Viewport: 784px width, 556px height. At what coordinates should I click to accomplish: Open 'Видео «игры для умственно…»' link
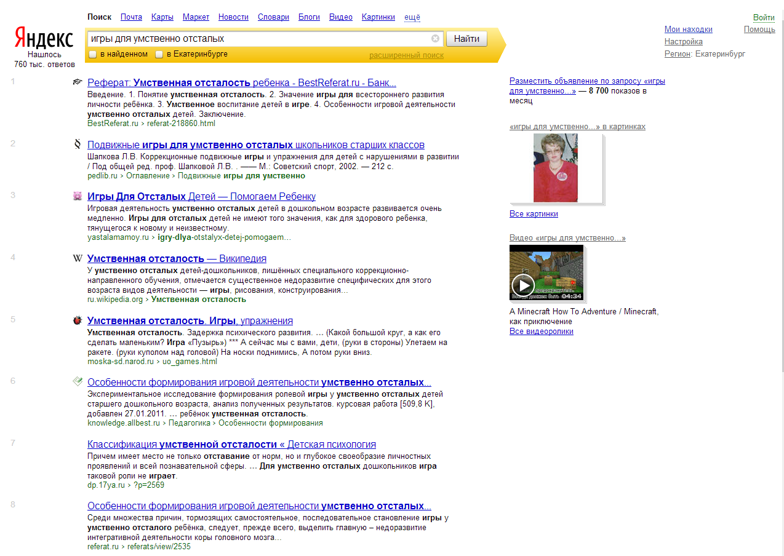click(x=567, y=238)
